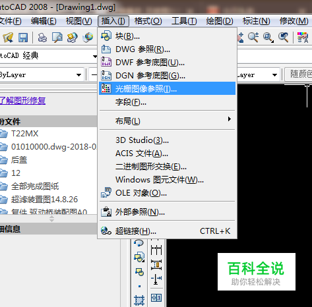312x307 pixels.
Task: Choose OLE 对象(O)... menu item
Action: [167, 193]
